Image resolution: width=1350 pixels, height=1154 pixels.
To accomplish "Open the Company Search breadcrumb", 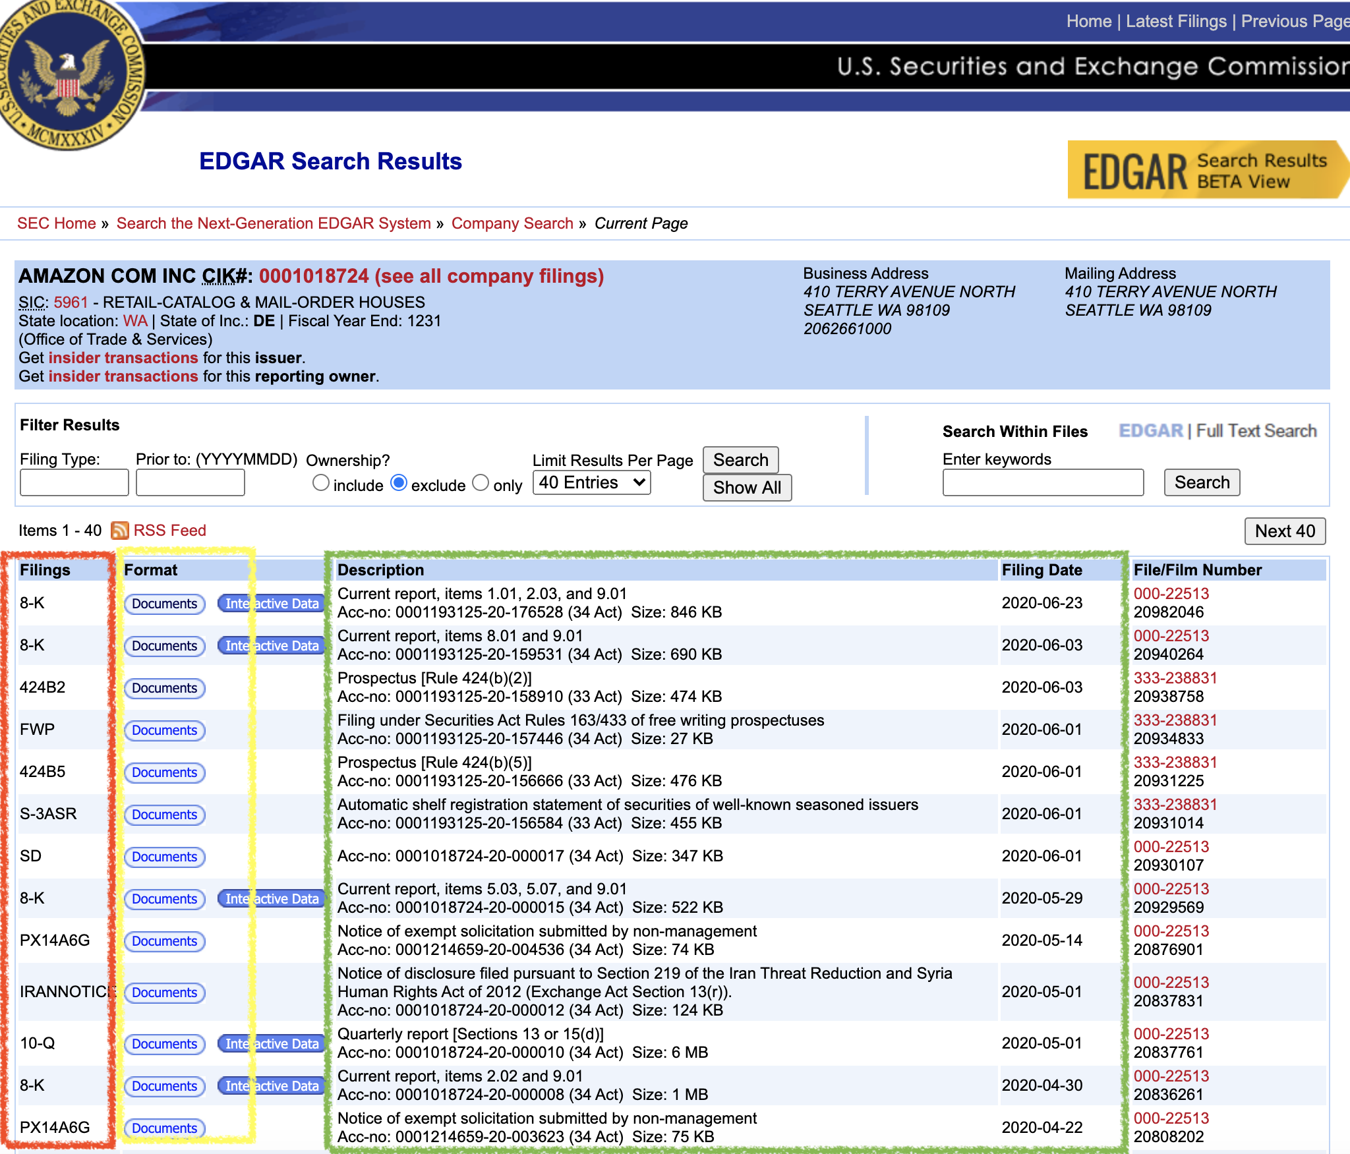I will [x=512, y=223].
